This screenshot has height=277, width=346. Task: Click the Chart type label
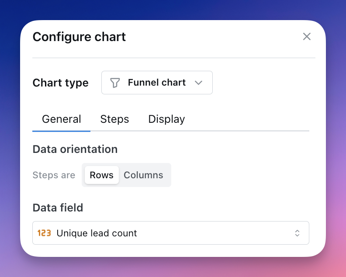pyautogui.click(x=60, y=83)
